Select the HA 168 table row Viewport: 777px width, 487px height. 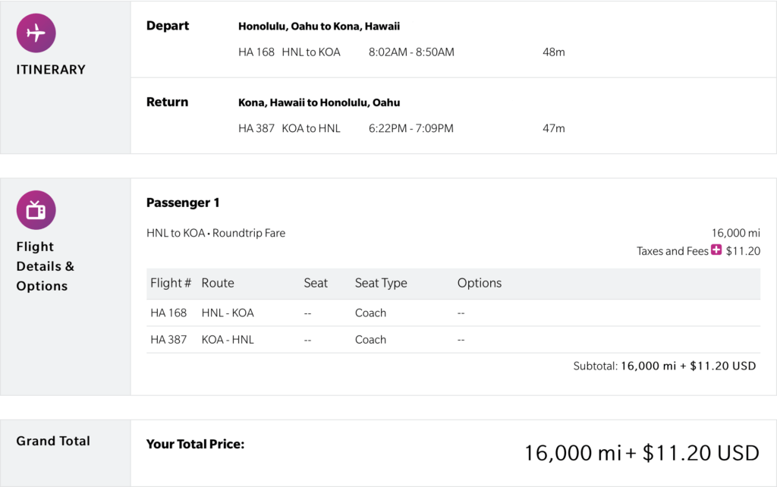(x=453, y=313)
